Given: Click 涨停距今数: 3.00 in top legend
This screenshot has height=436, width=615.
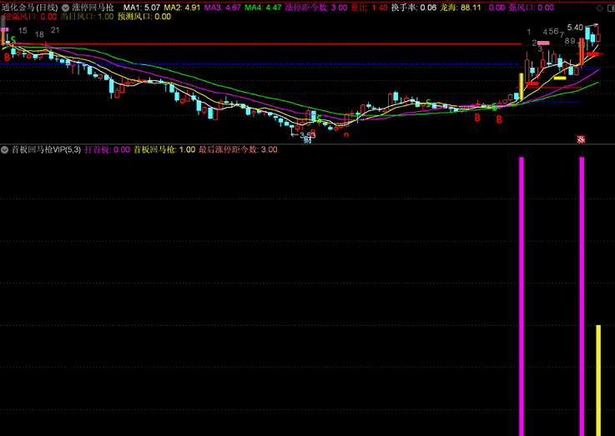Looking at the screenshot, I should 316,8.
